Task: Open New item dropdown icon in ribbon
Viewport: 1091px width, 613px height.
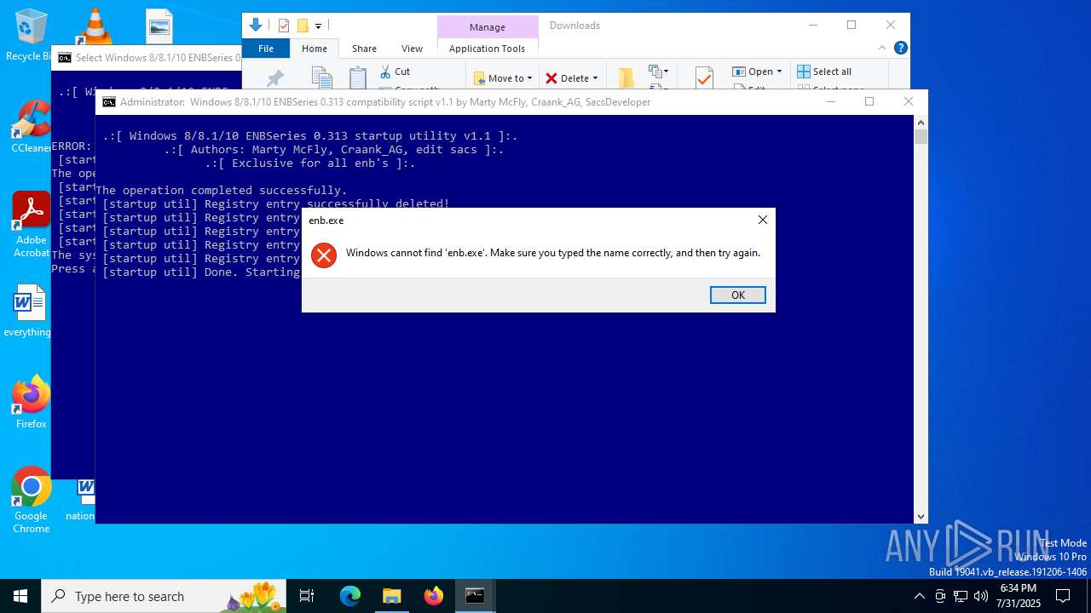Action: (x=658, y=72)
